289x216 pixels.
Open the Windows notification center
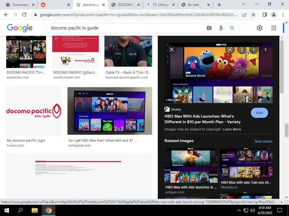[x=280, y=210]
